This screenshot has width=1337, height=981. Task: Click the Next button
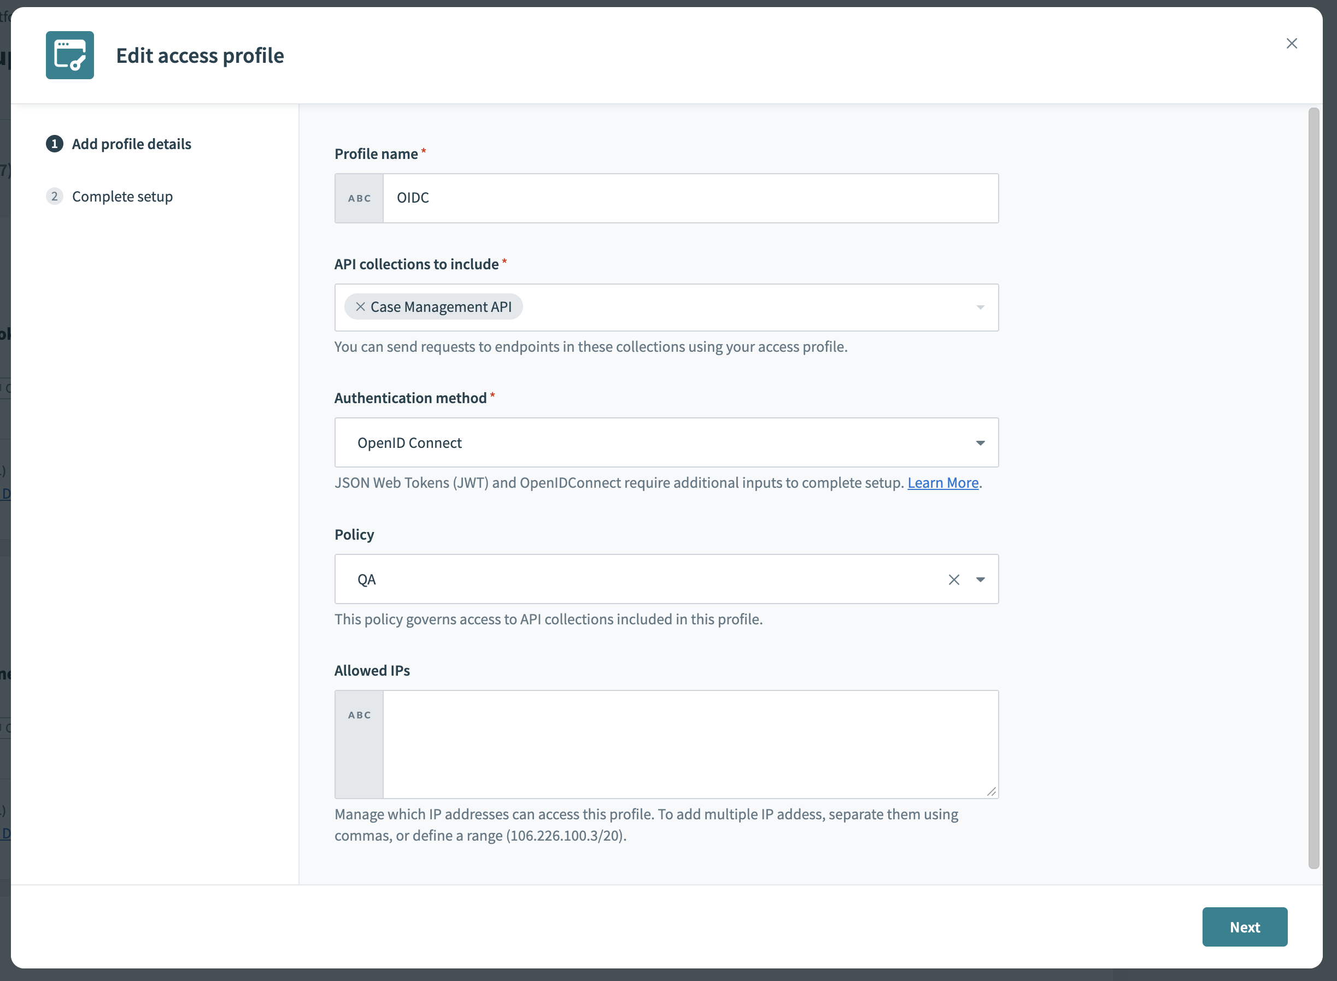click(x=1245, y=926)
